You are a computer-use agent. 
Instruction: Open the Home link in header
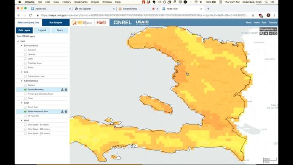[x=256, y=22]
